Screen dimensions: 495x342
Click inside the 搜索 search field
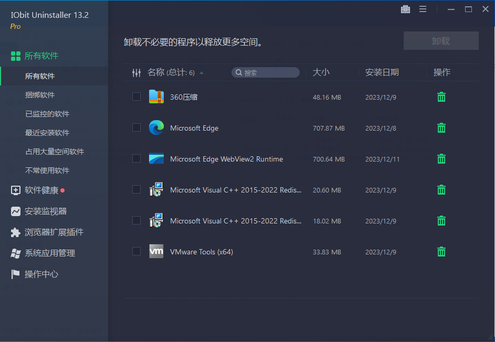click(x=266, y=72)
